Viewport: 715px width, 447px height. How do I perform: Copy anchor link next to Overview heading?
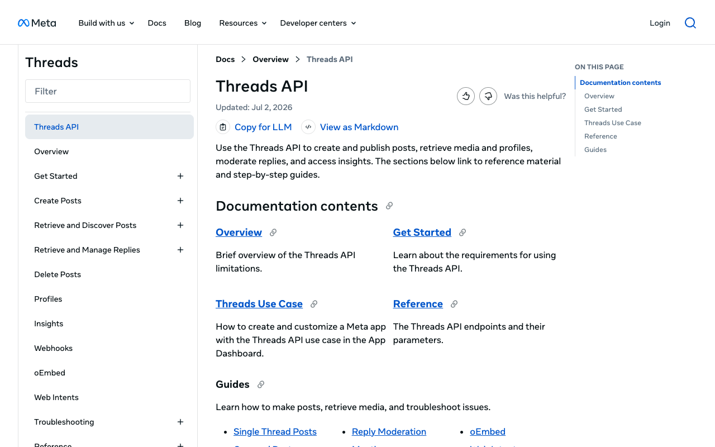click(273, 232)
